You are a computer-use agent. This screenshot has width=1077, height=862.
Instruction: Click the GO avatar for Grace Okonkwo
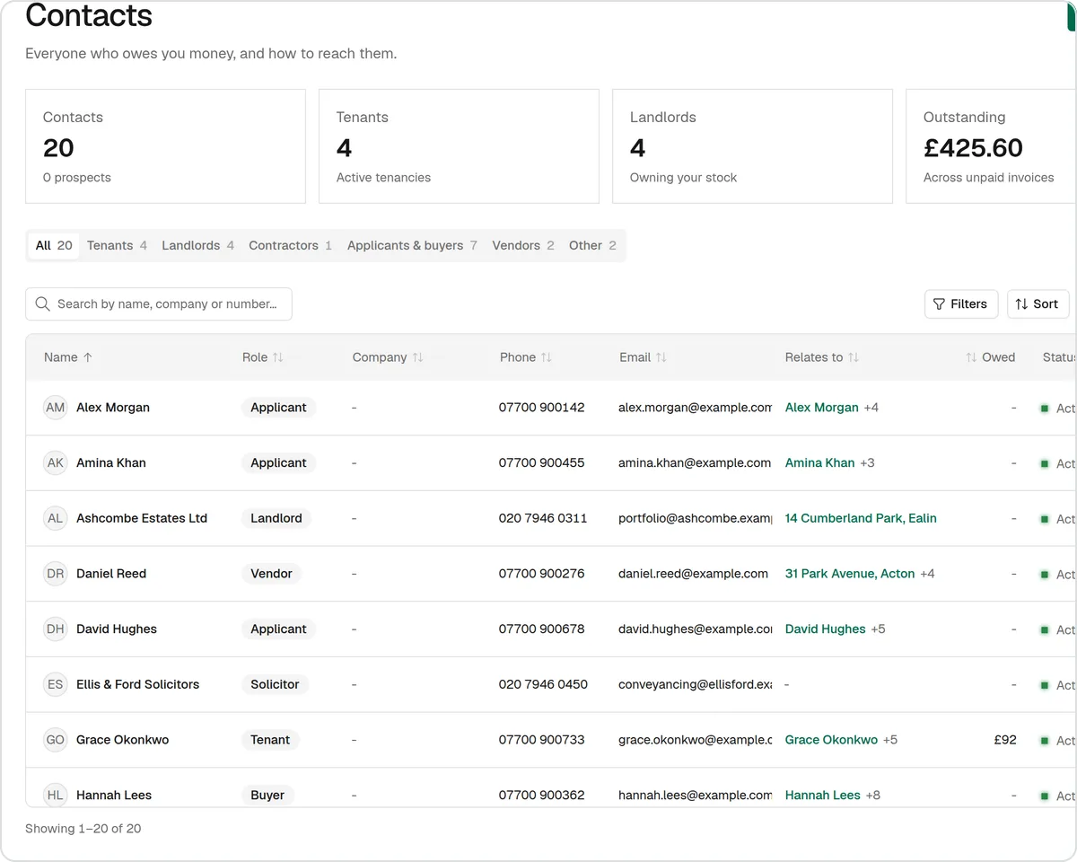tap(56, 740)
